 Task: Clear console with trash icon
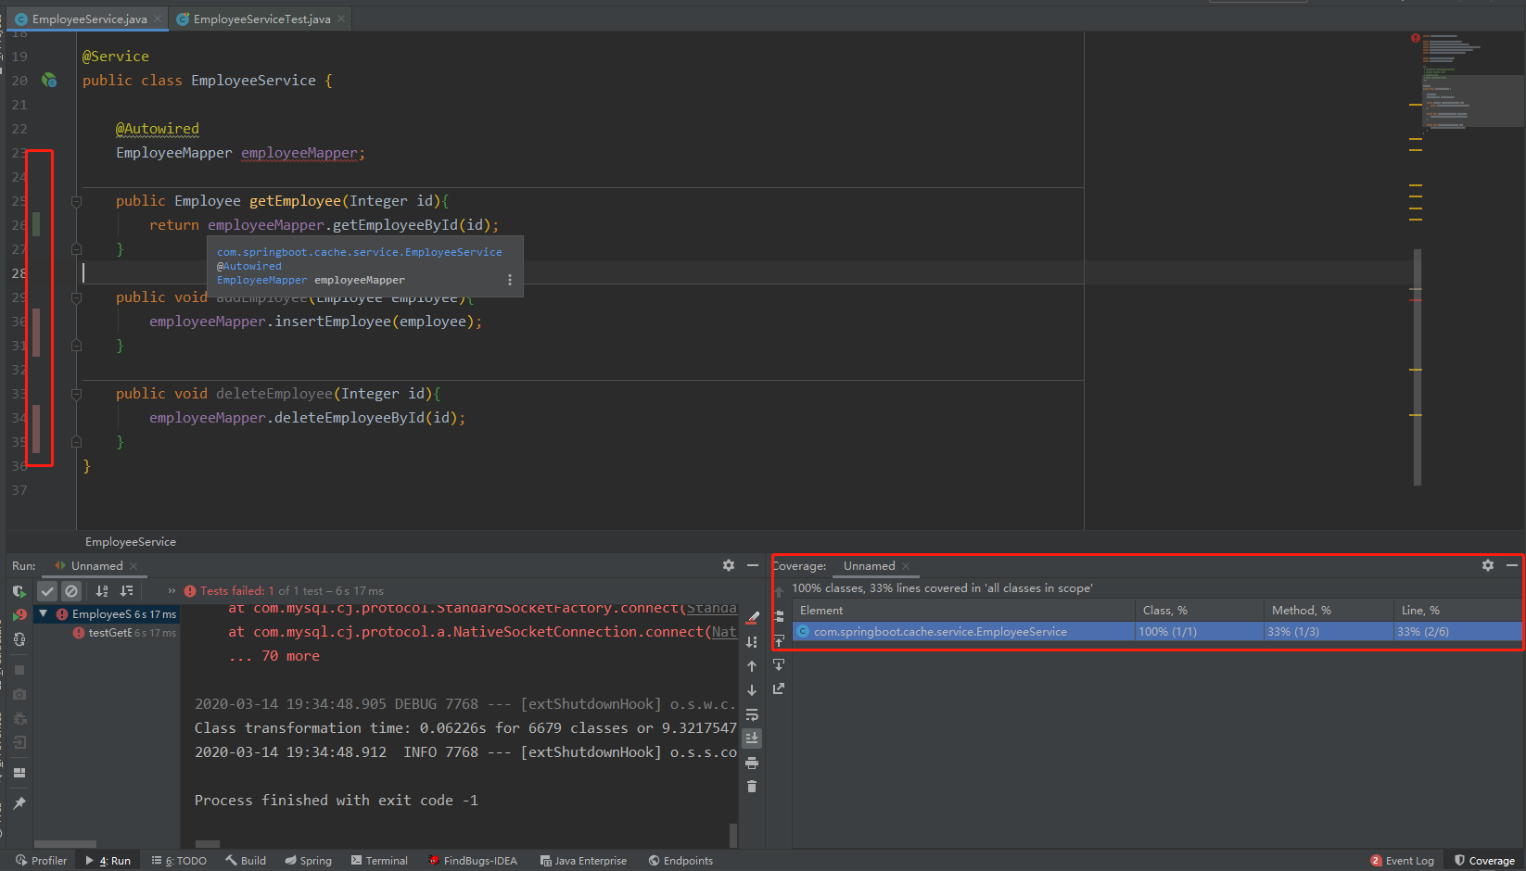[752, 787]
